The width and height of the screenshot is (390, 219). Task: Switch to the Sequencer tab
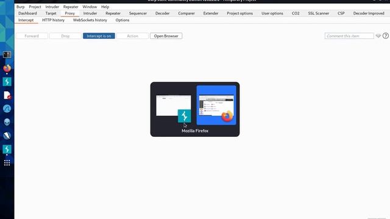[138, 13]
